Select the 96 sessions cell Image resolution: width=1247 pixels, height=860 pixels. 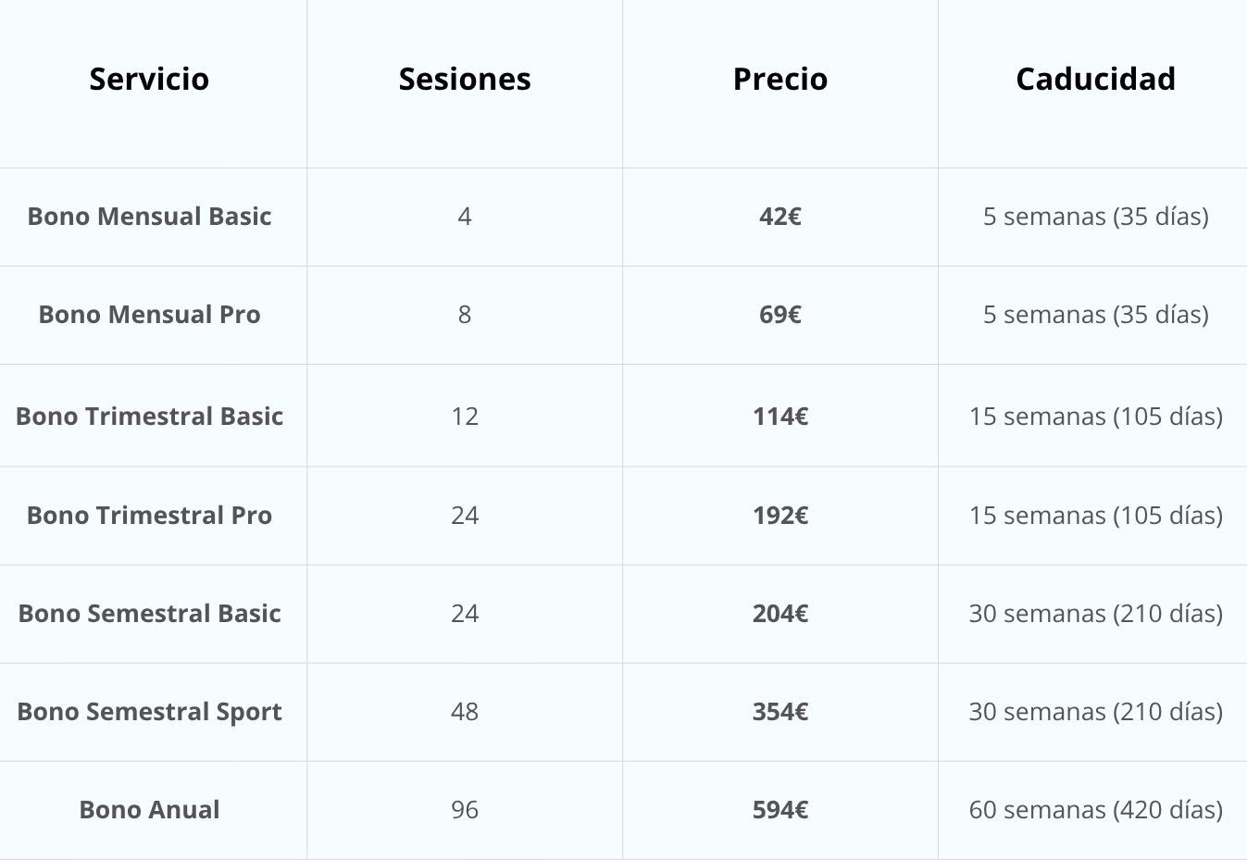(x=465, y=810)
